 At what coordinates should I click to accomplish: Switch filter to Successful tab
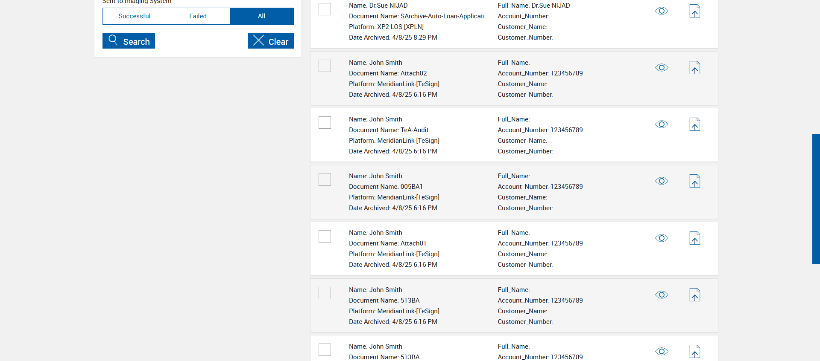[134, 16]
